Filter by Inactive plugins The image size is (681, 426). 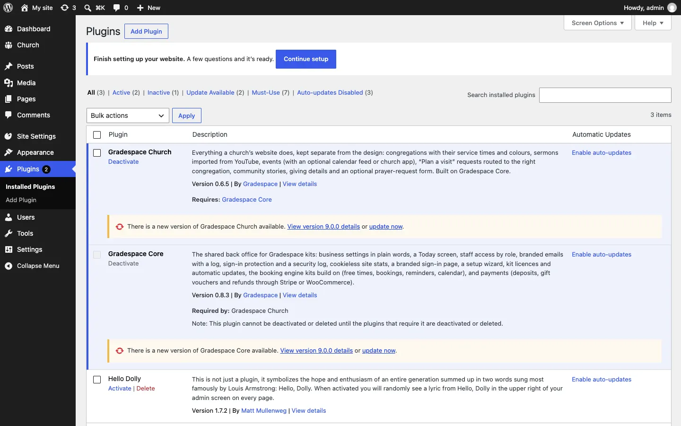tap(158, 93)
